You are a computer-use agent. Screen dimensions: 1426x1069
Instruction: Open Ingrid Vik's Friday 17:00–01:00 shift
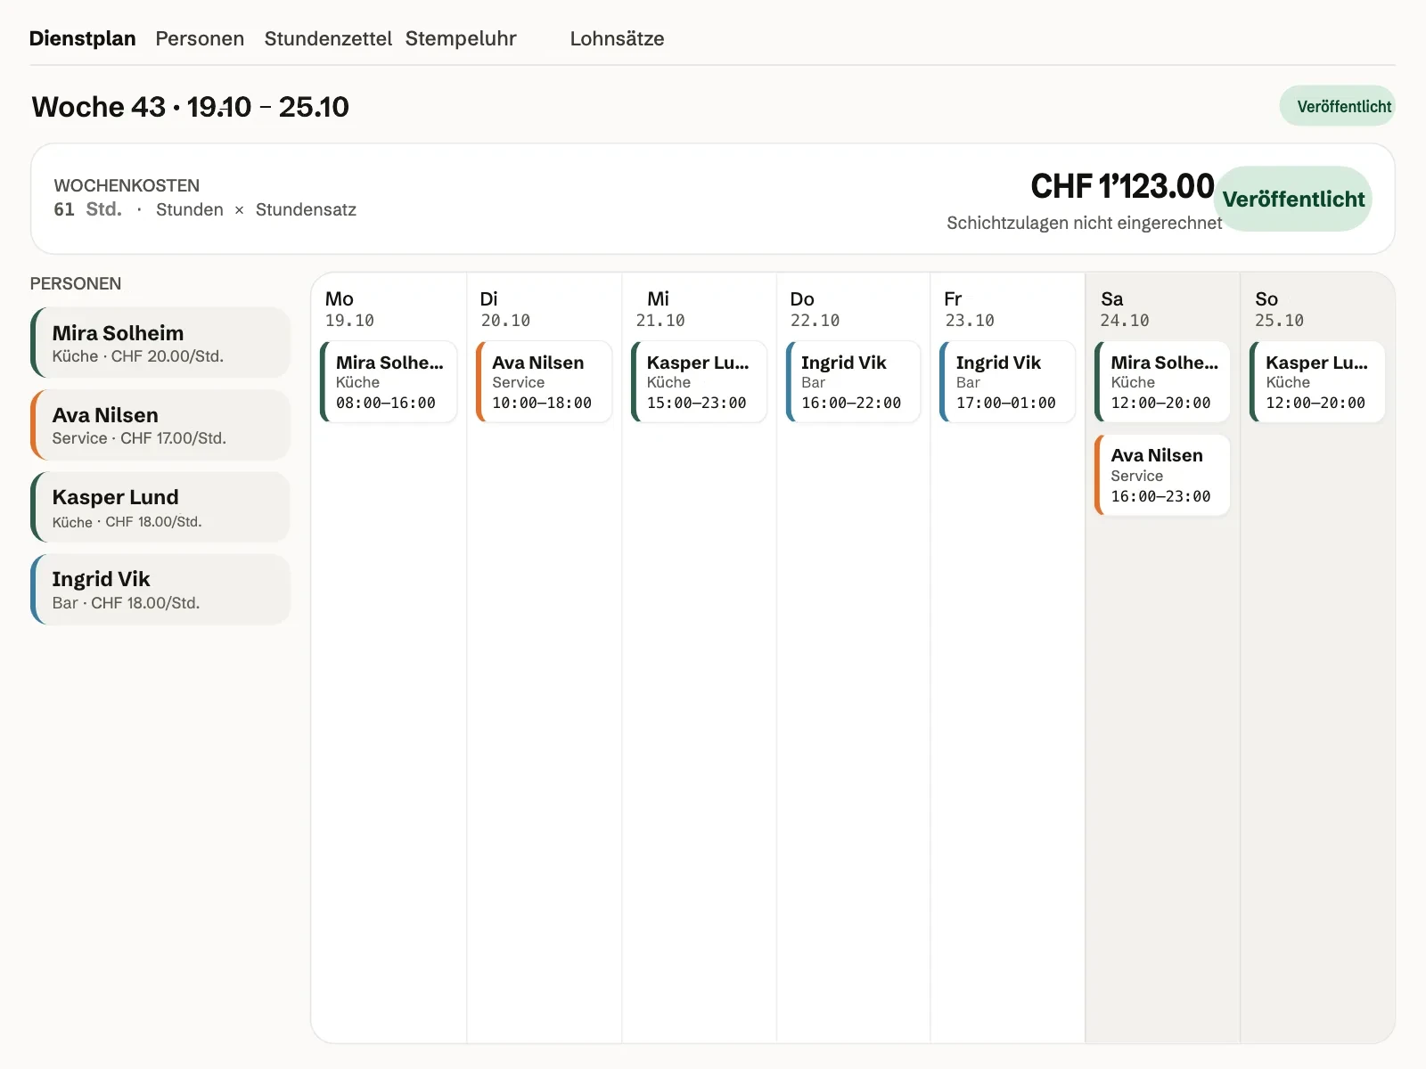[1008, 381]
